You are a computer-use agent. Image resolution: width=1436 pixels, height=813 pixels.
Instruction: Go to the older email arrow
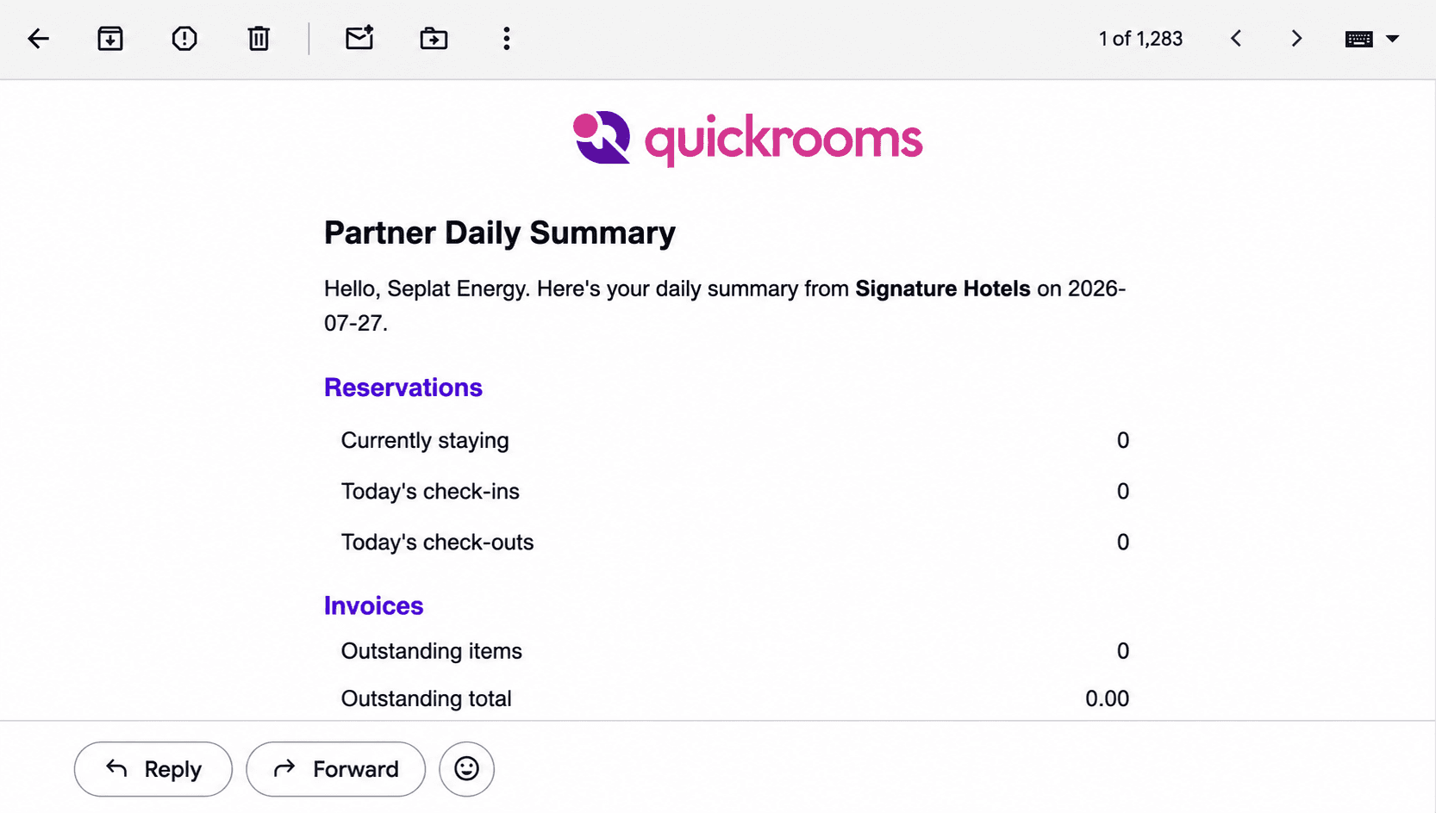pyautogui.click(x=1296, y=39)
